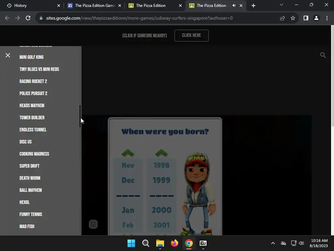Viewport: 334px width, 251px height.
Task: Click the Chrome taskbar icon
Action: [x=189, y=243]
